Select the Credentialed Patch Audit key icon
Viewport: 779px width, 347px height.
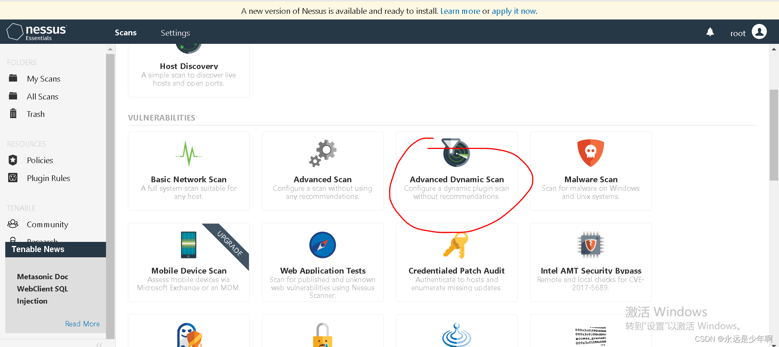(x=456, y=246)
